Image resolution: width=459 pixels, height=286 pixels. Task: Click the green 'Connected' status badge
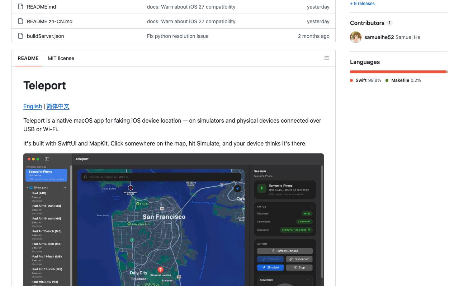point(304,222)
